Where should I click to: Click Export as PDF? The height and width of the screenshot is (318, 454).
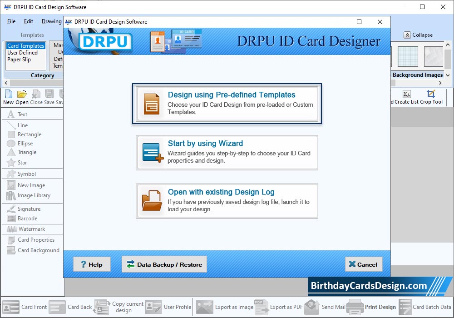click(279, 307)
